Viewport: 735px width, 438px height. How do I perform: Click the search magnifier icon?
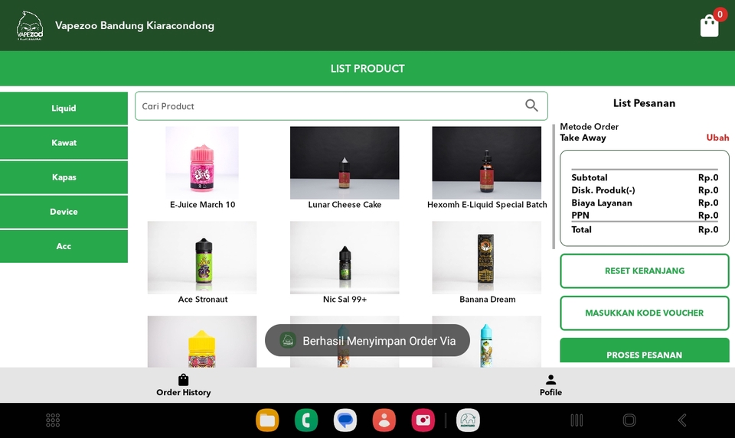point(531,105)
